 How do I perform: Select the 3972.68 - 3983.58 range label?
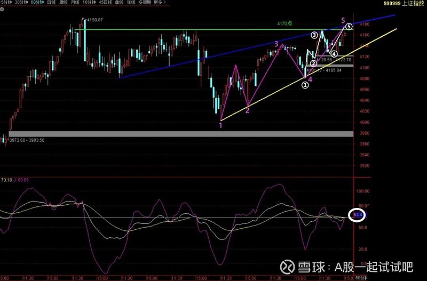coord(27,140)
